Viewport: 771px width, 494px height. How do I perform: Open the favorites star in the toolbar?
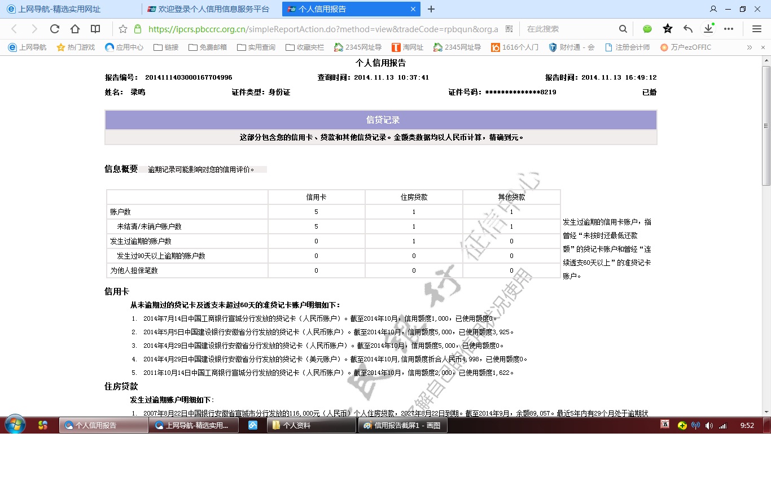[x=668, y=29]
